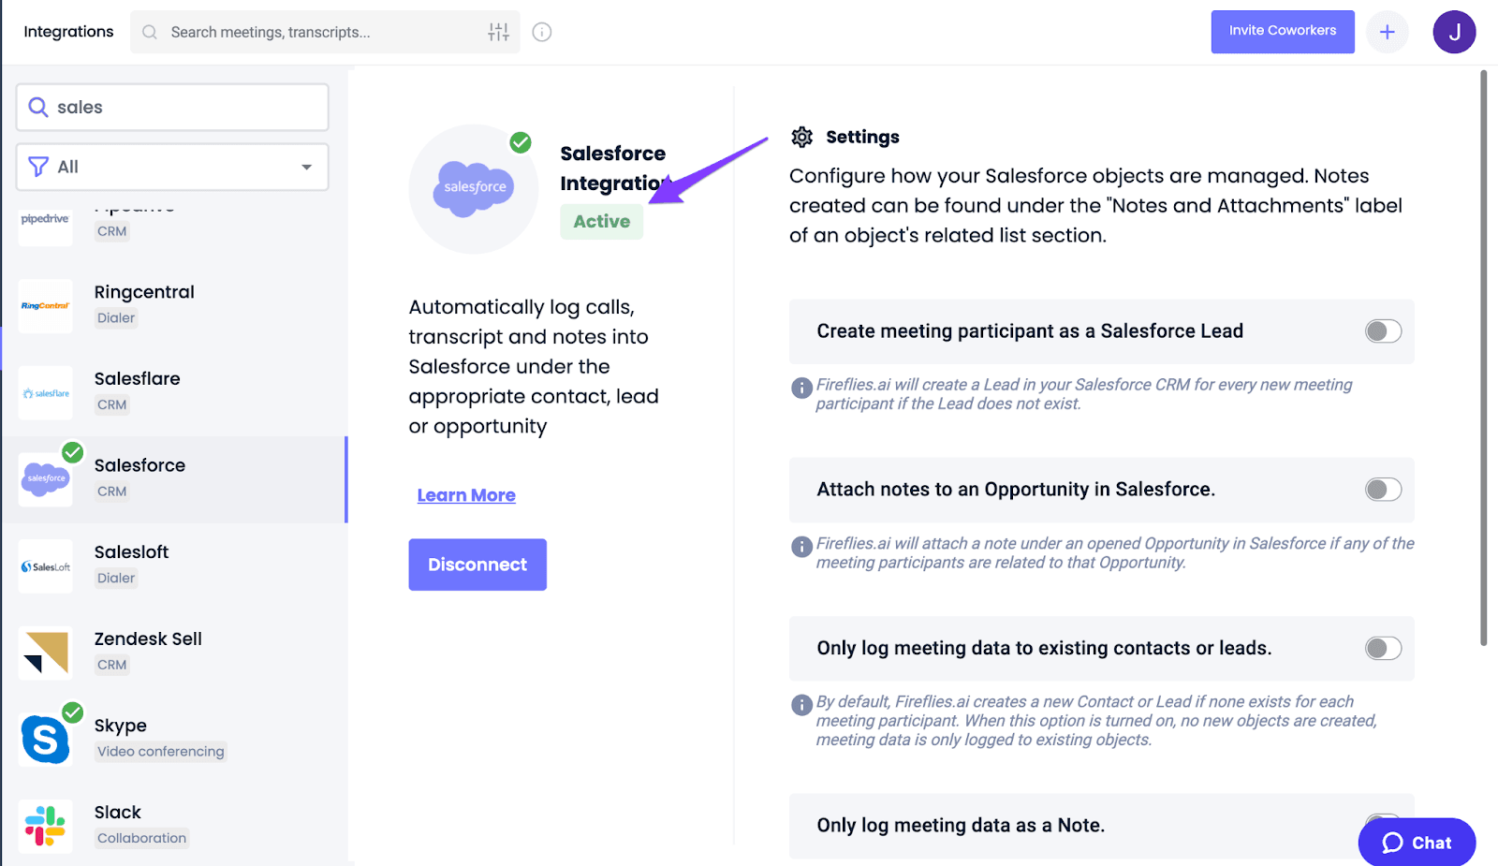The width and height of the screenshot is (1498, 866).
Task: Open the Chat widget button
Action: pos(1417,843)
